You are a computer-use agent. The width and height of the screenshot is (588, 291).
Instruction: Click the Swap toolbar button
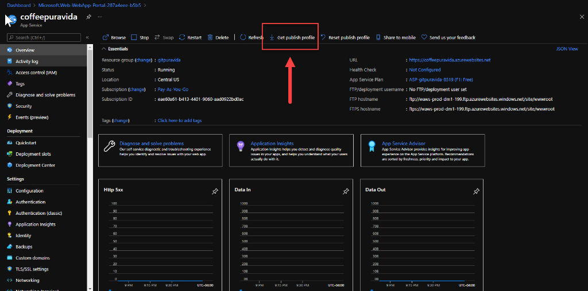click(164, 37)
